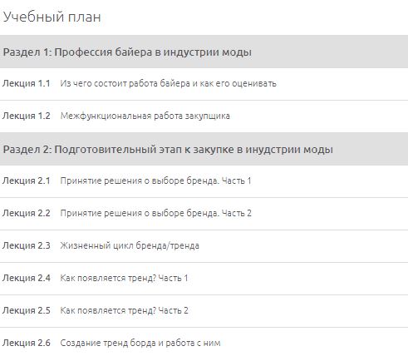Select Лекция 2.4 label
Viewport: 408px width, 356px height.
tap(27, 278)
